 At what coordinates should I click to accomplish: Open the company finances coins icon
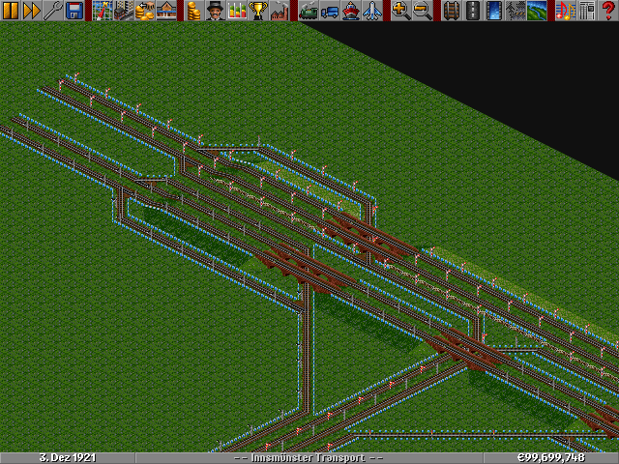193,11
